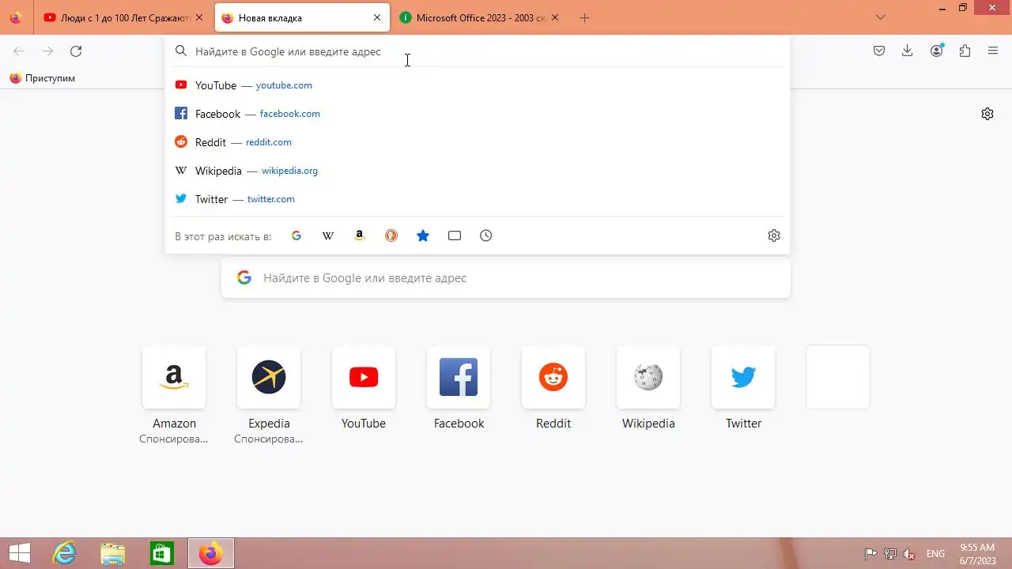Open the Firefox hamburger application menu
The width and height of the screenshot is (1012, 569).
click(993, 51)
